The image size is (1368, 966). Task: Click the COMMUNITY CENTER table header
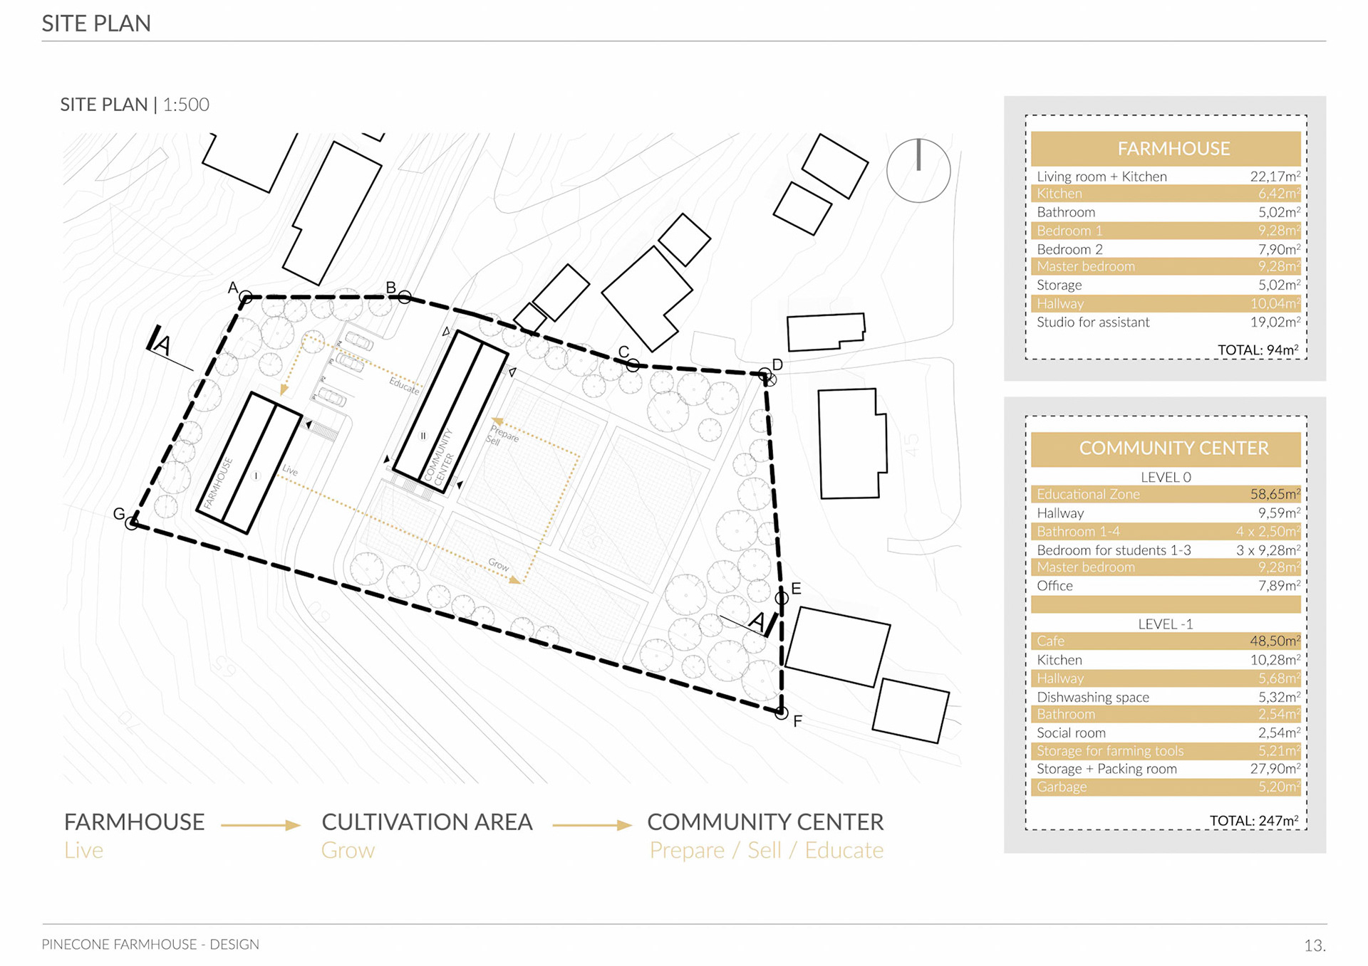tap(1166, 448)
